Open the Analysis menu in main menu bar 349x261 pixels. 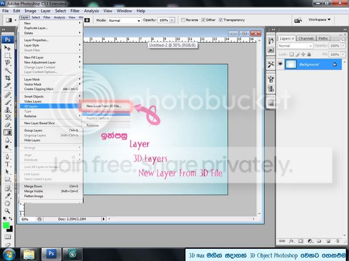(91, 11)
